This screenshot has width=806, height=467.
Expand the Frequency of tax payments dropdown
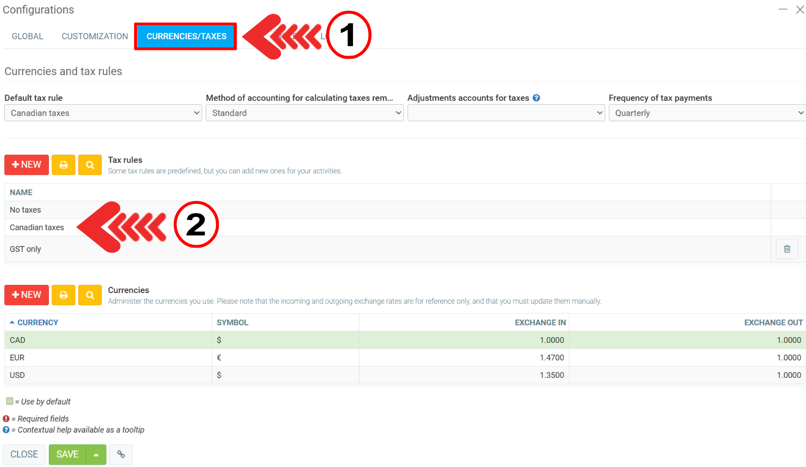707,113
